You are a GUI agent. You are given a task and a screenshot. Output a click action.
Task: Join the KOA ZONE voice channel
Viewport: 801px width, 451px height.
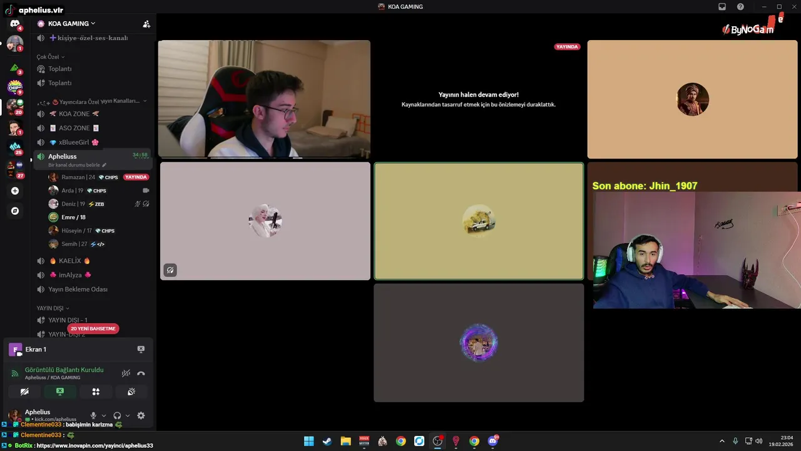pyautogui.click(x=92, y=114)
